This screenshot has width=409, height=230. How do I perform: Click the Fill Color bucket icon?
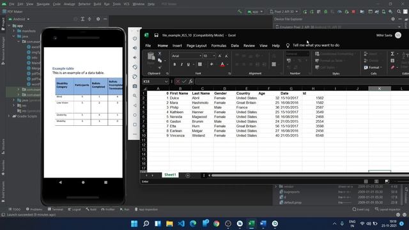(x=212, y=64)
